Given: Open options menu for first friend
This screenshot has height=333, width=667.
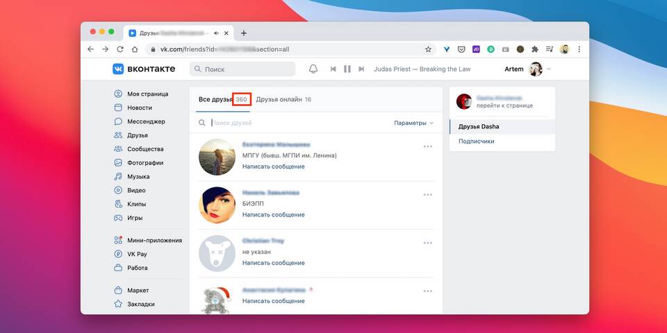Looking at the screenshot, I should [x=427, y=146].
